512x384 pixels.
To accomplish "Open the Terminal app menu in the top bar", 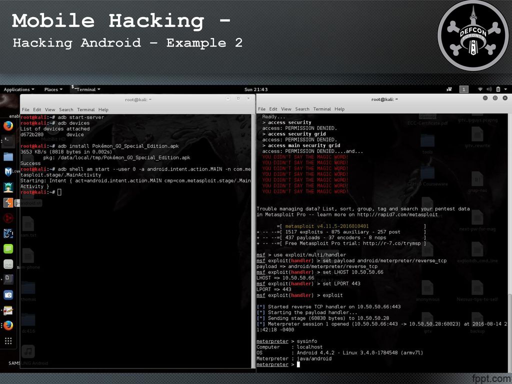I will (86, 89).
